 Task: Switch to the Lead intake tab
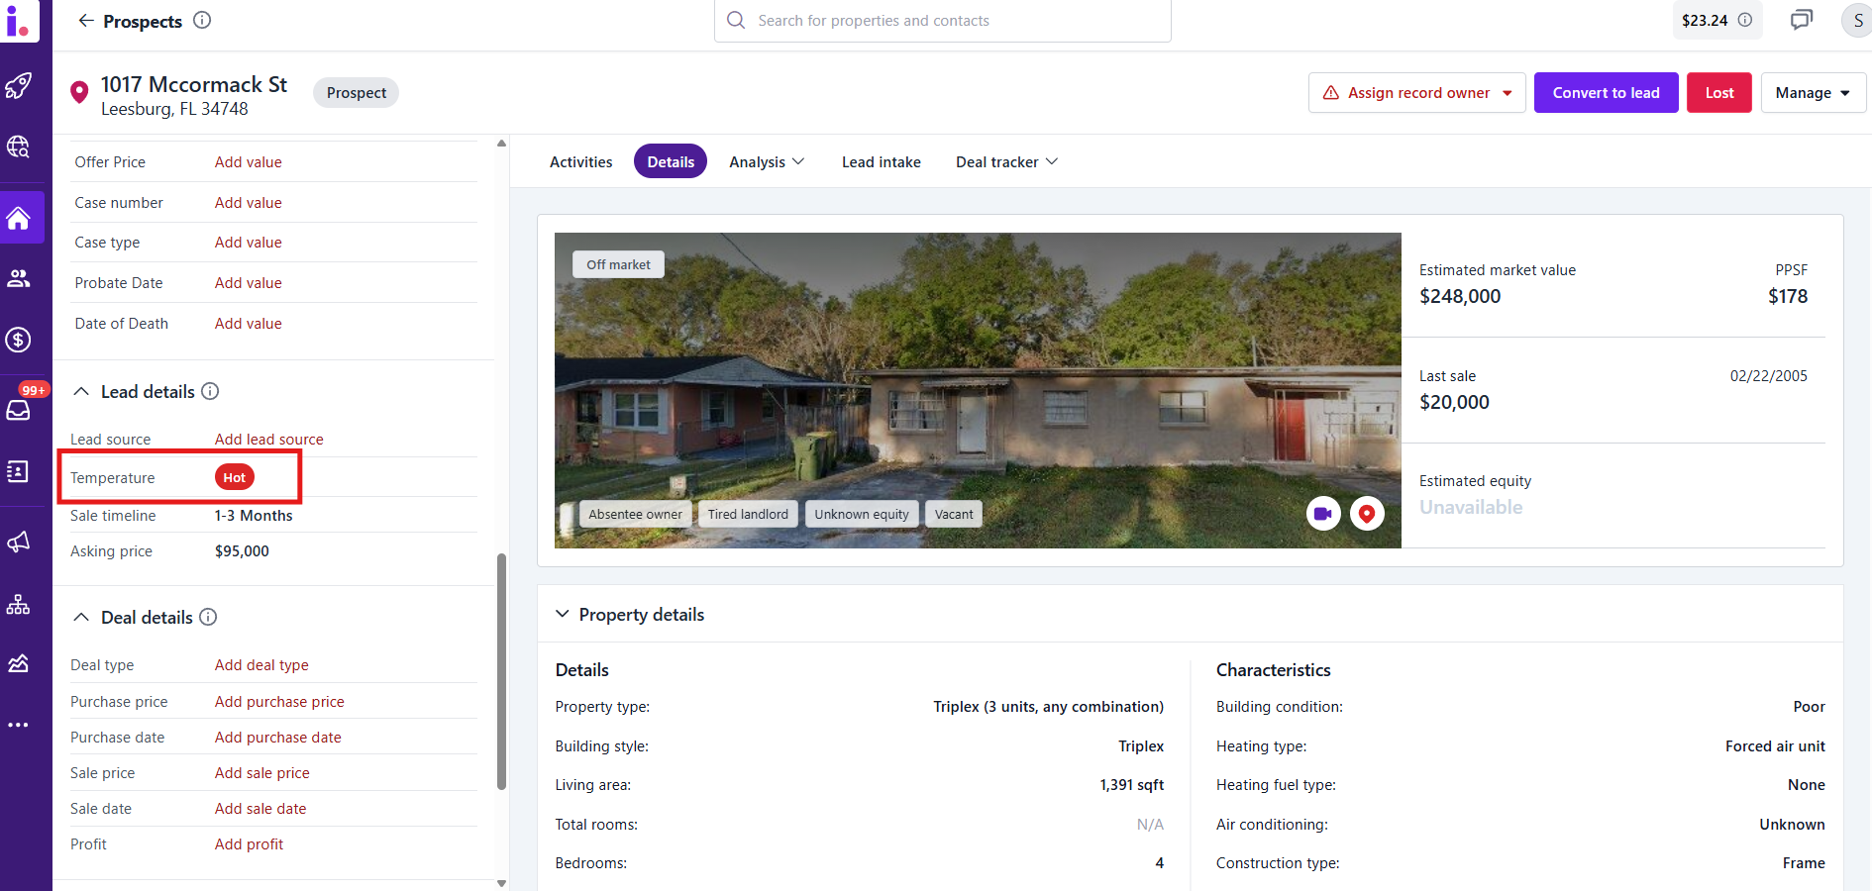coord(881,162)
